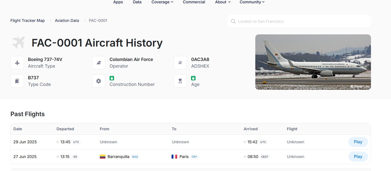Screen dimensions: 391x171
Task: Click the Operator tag icon
Action: pyautogui.click(x=99, y=63)
